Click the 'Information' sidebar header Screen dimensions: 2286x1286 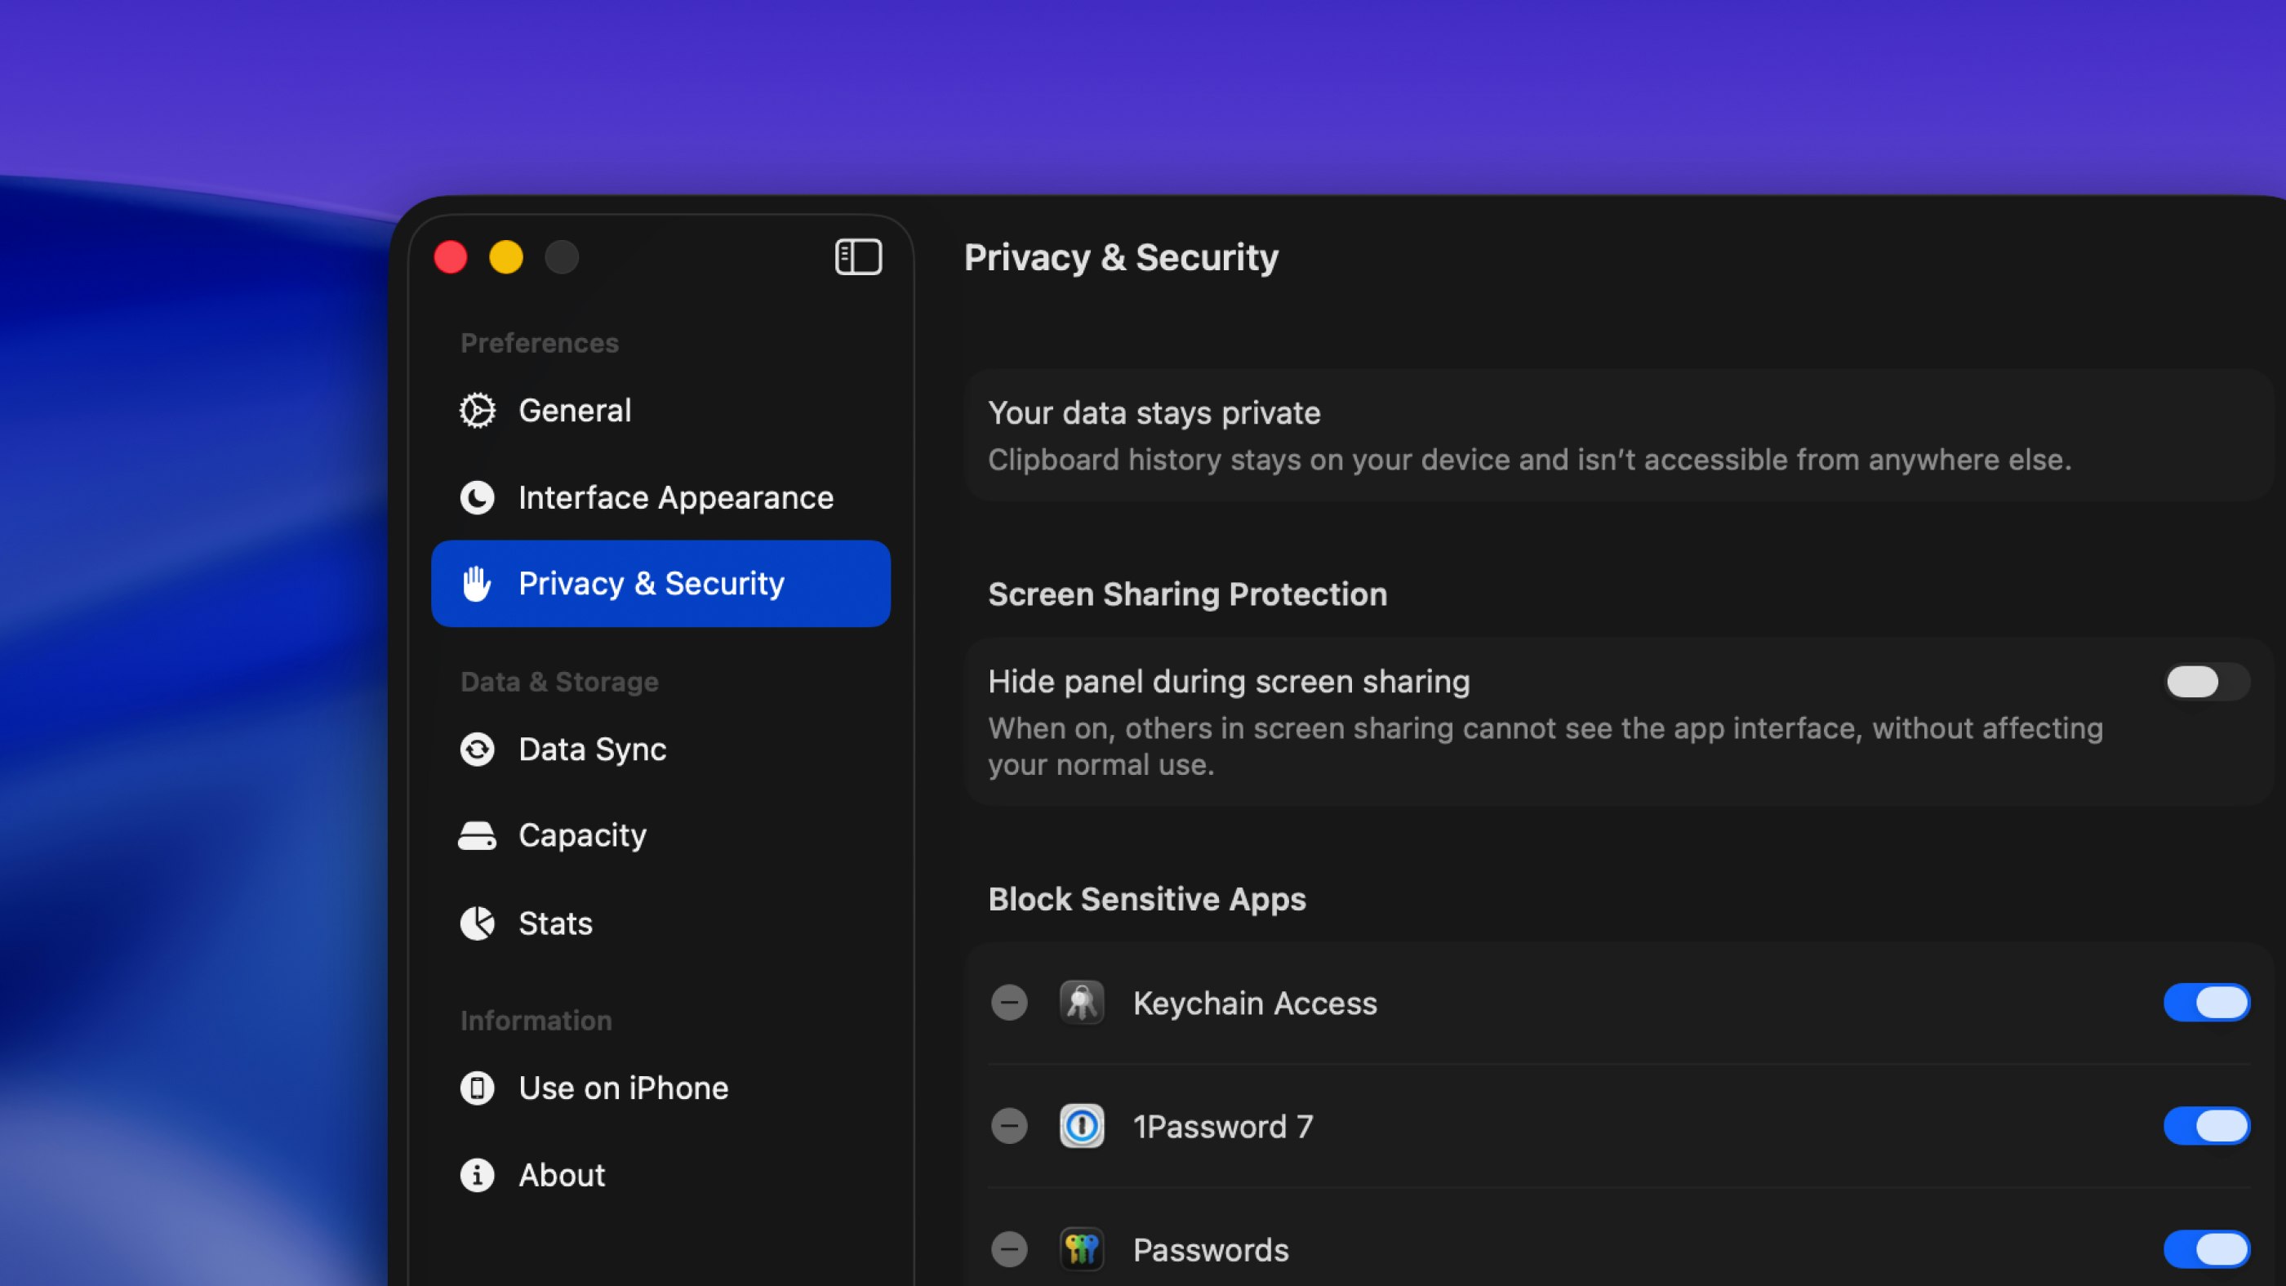tap(536, 1021)
